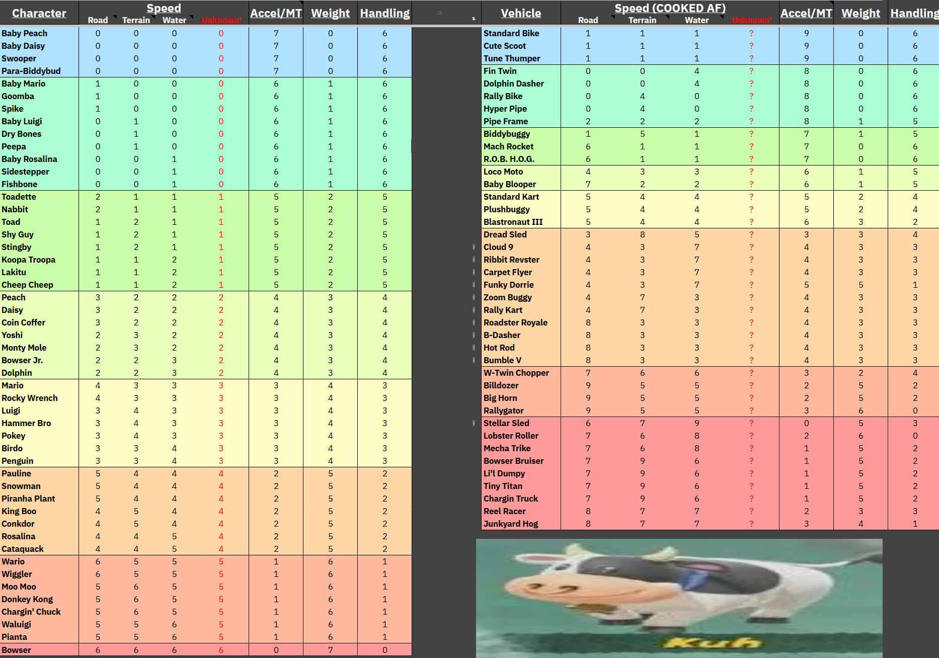Select the Baby Peach cell
The width and height of the screenshot is (939, 658).
[39, 33]
